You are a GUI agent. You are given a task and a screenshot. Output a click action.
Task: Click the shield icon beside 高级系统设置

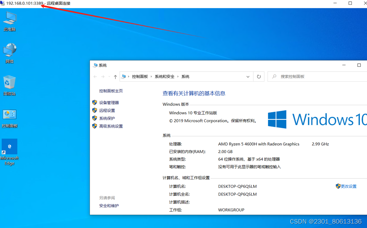tap(95, 126)
